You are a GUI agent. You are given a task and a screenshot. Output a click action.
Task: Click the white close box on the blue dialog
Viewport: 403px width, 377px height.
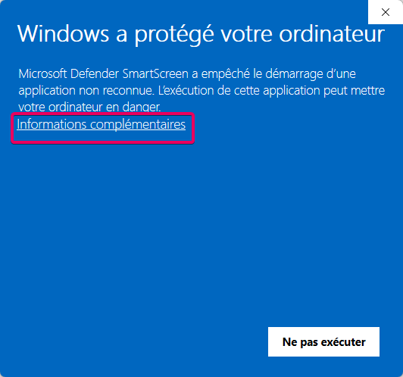point(386,12)
